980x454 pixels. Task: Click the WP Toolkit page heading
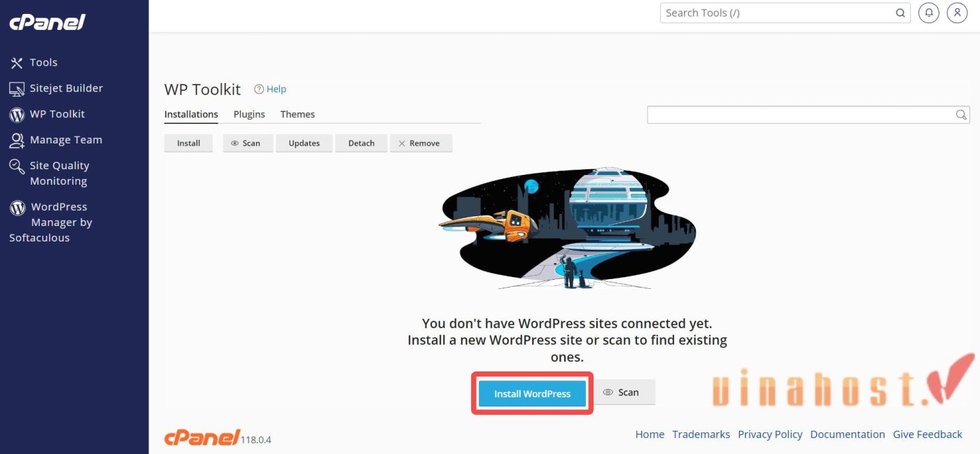click(202, 90)
